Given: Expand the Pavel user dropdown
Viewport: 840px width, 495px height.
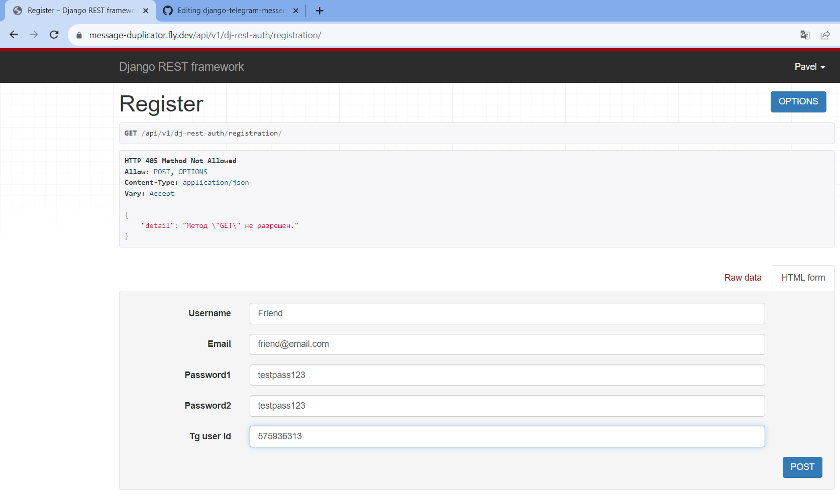Looking at the screenshot, I should coord(810,67).
